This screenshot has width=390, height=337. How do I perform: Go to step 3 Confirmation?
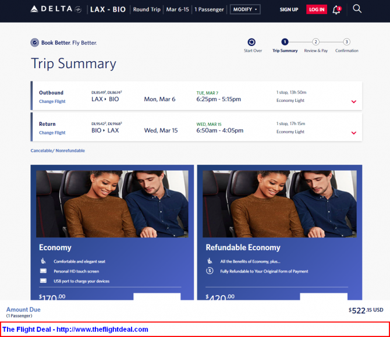point(346,42)
